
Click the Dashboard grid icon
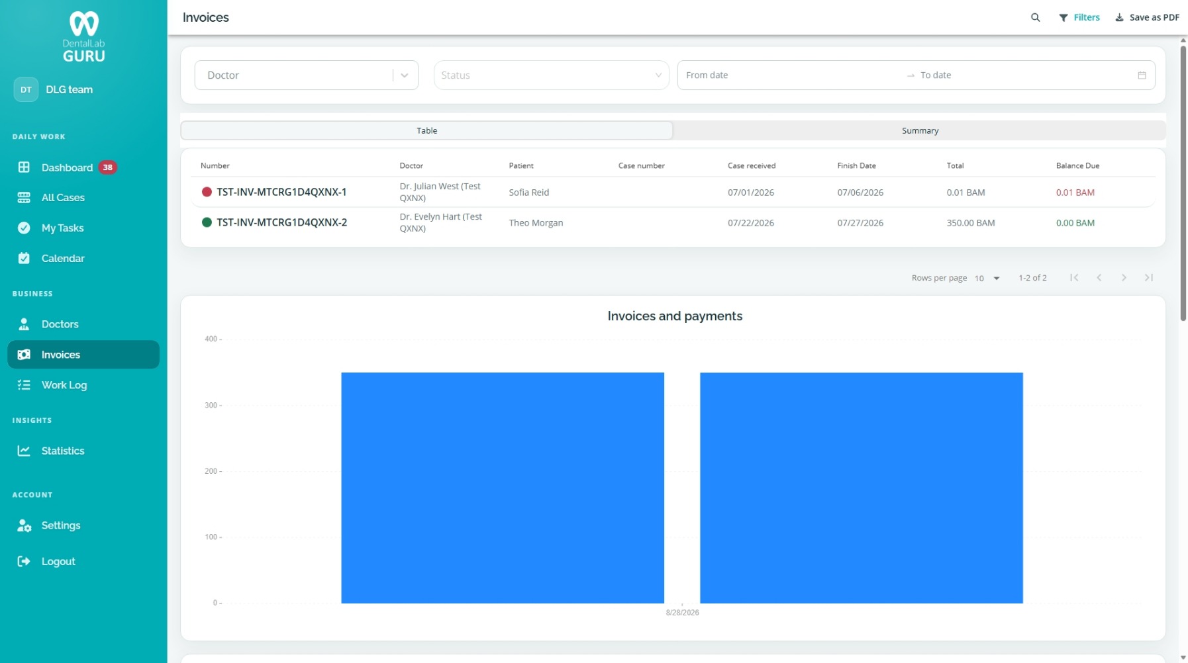coord(24,167)
